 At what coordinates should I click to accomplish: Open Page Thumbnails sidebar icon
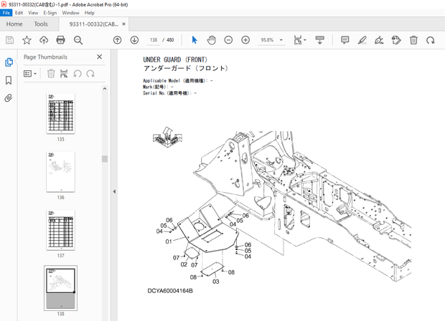pos(9,62)
